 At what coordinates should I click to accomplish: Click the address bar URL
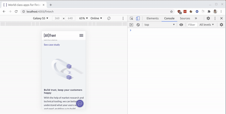point(40,12)
